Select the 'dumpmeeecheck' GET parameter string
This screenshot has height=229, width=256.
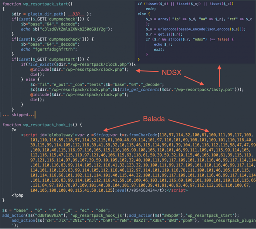tap(64, 39)
